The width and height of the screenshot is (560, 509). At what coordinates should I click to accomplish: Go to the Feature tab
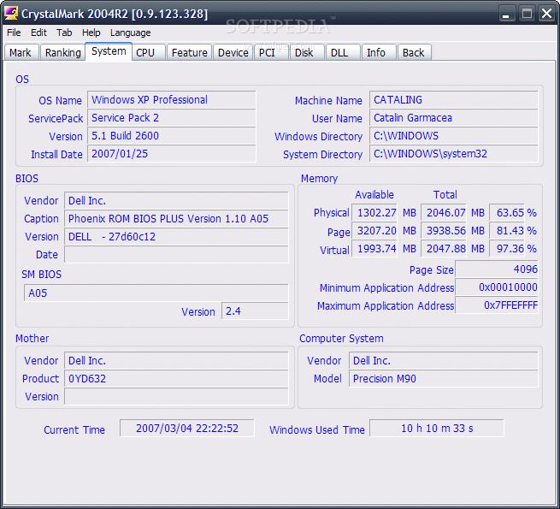pos(189,53)
